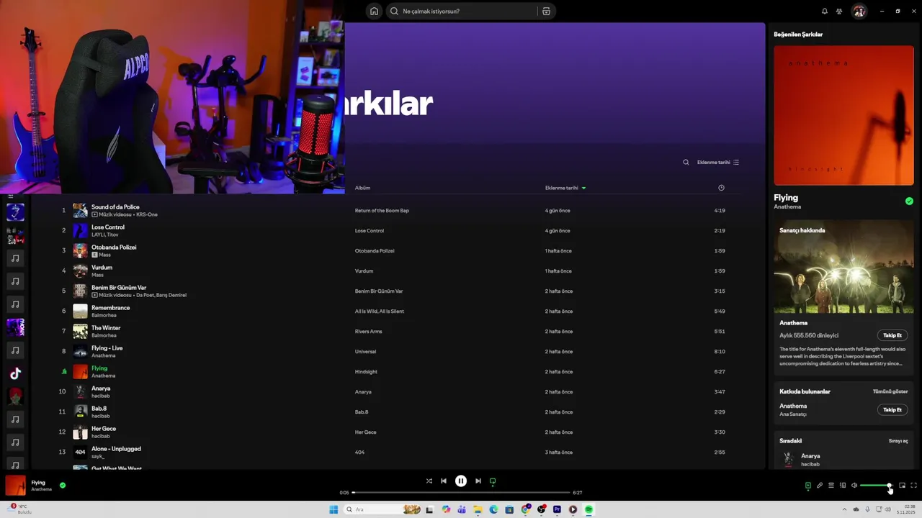Adjust the volume slider
Viewport: 922px width, 518px height.
[876, 486]
